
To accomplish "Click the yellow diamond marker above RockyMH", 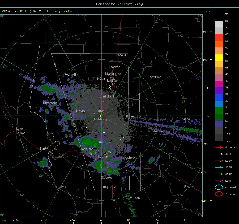I will (x=71, y=70).
